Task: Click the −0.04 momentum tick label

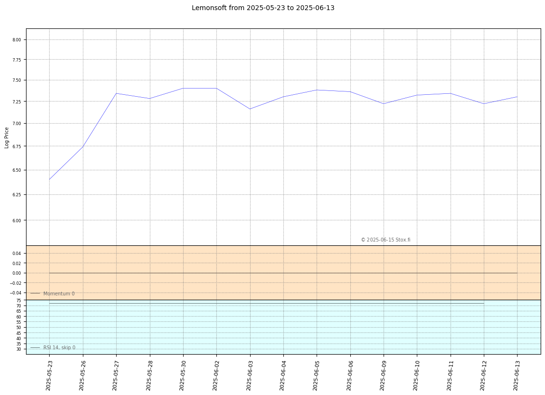Action: pos(15,293)
